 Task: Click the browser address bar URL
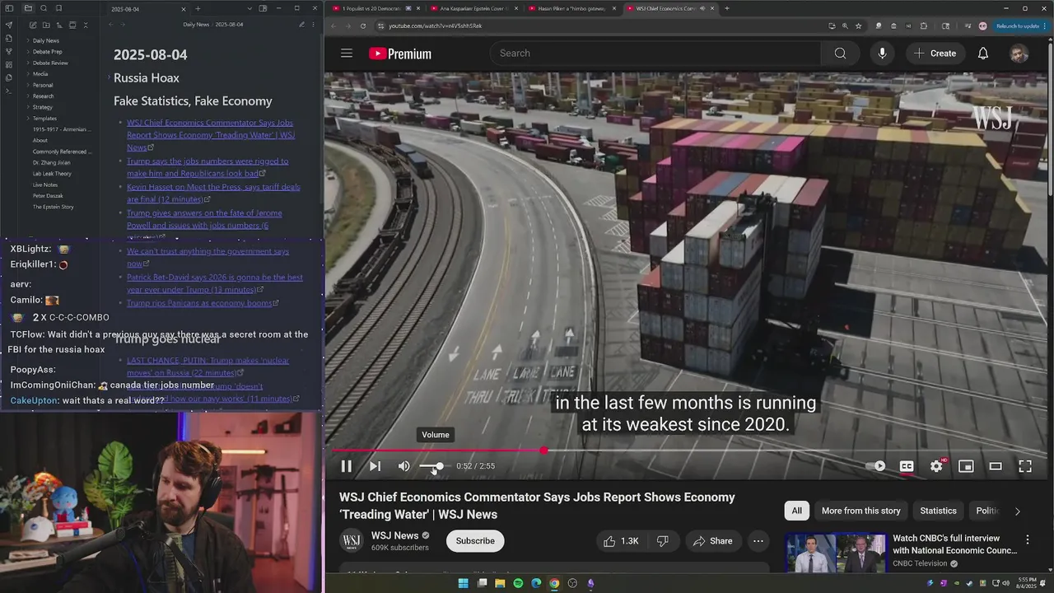(436, 26)
